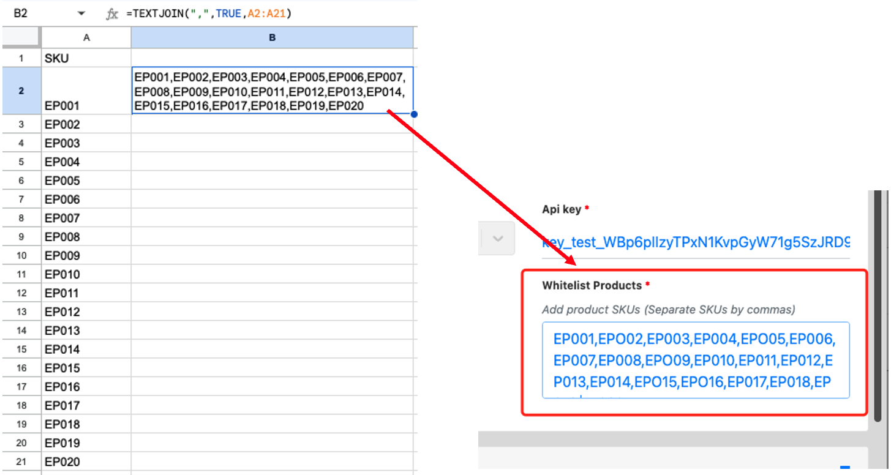Click the fx function icon in formula bar
The image size is (891, 475).
[x=112, y=13]
